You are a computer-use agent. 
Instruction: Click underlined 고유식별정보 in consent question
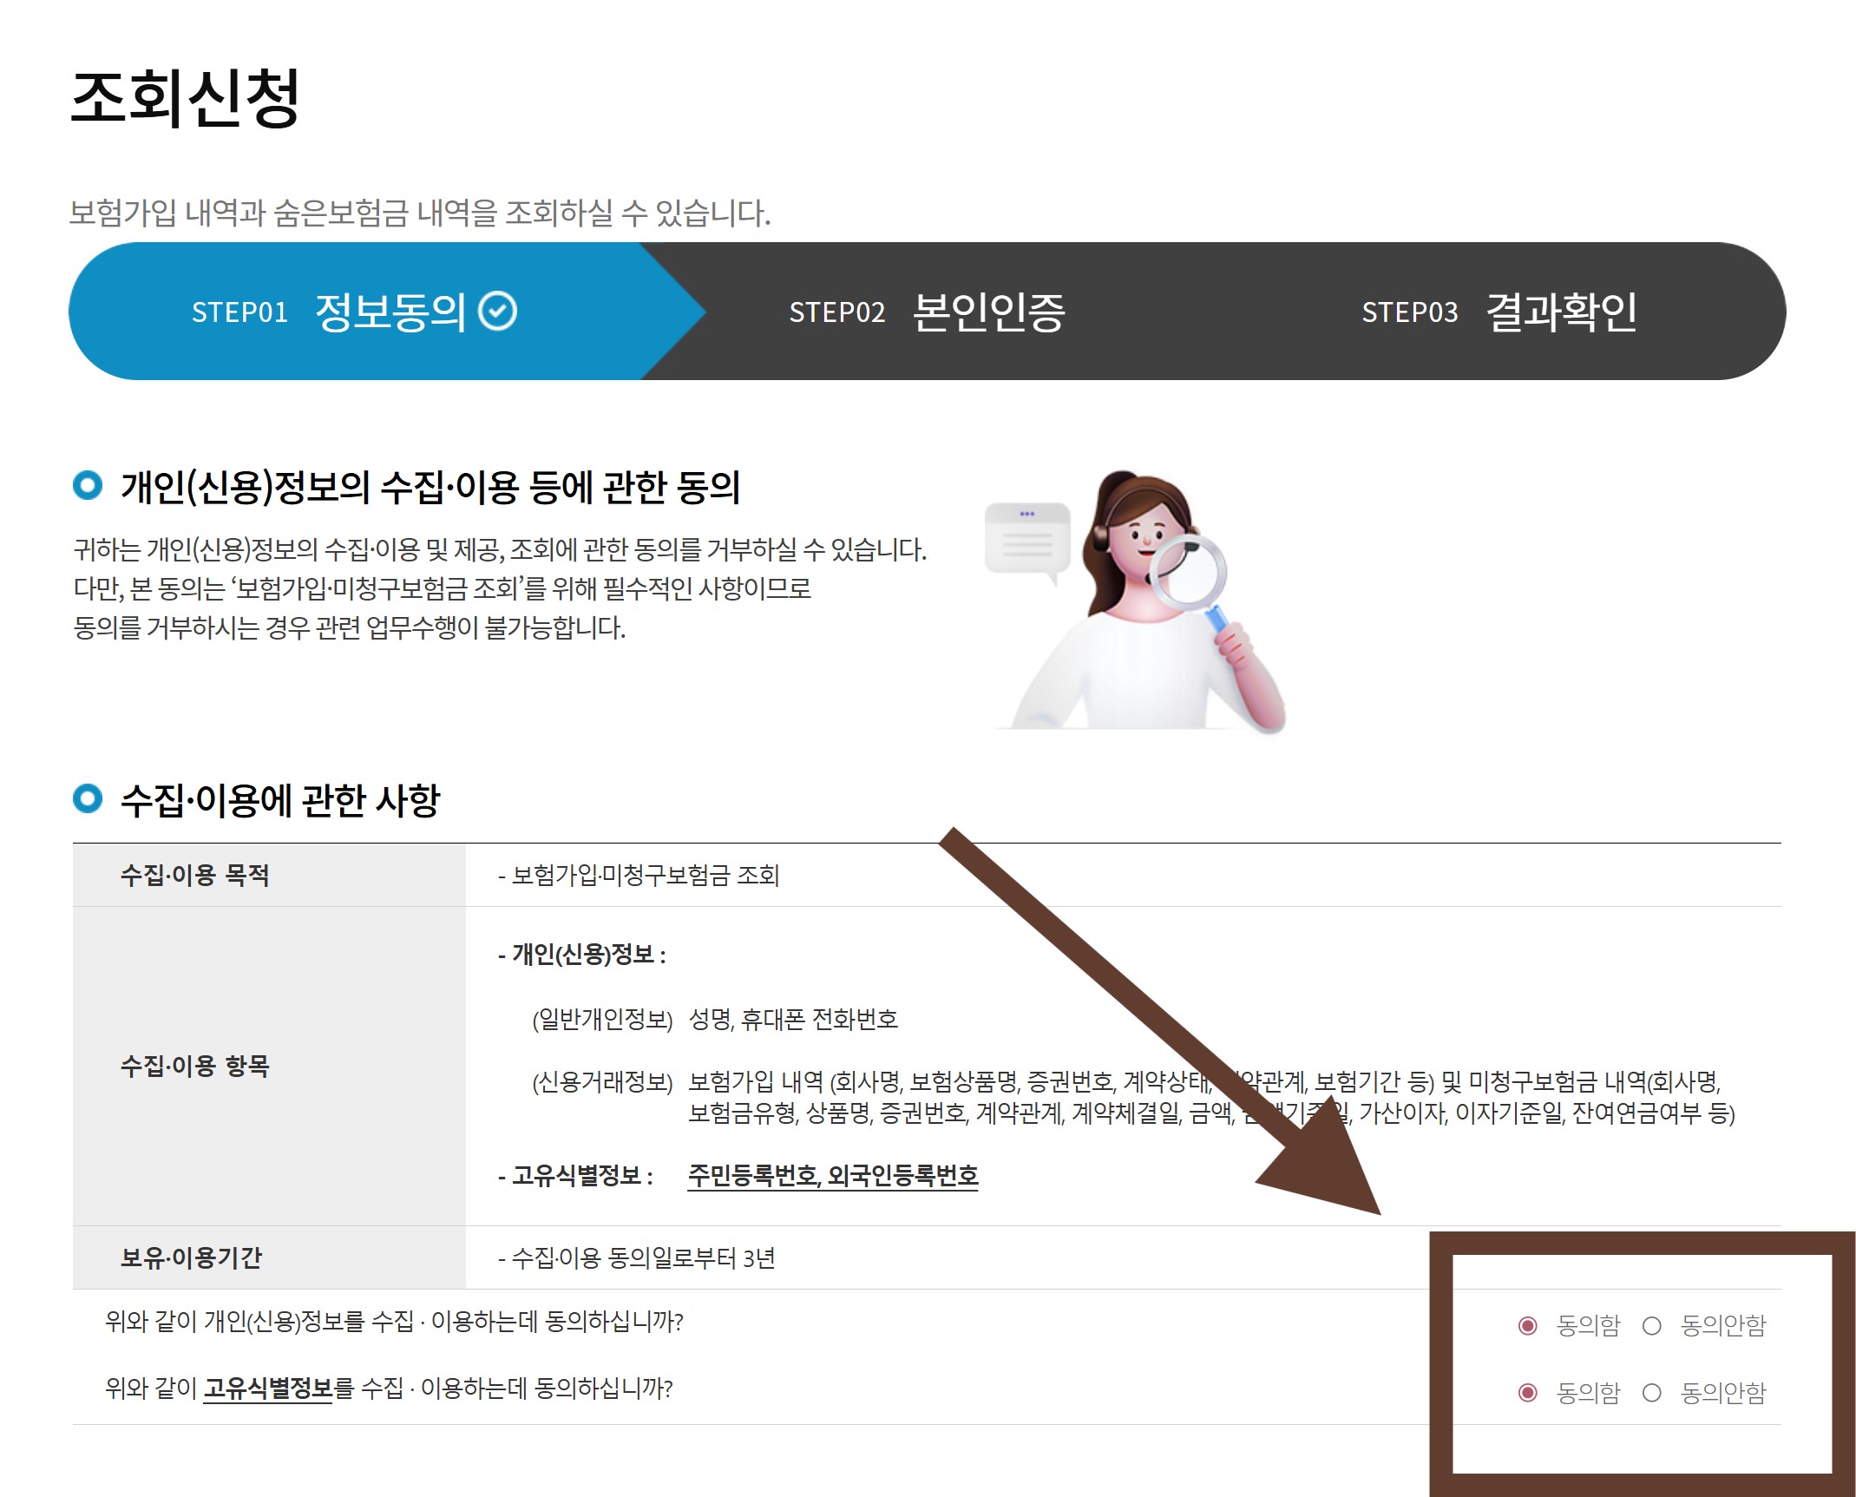(x=267, y=1389)
